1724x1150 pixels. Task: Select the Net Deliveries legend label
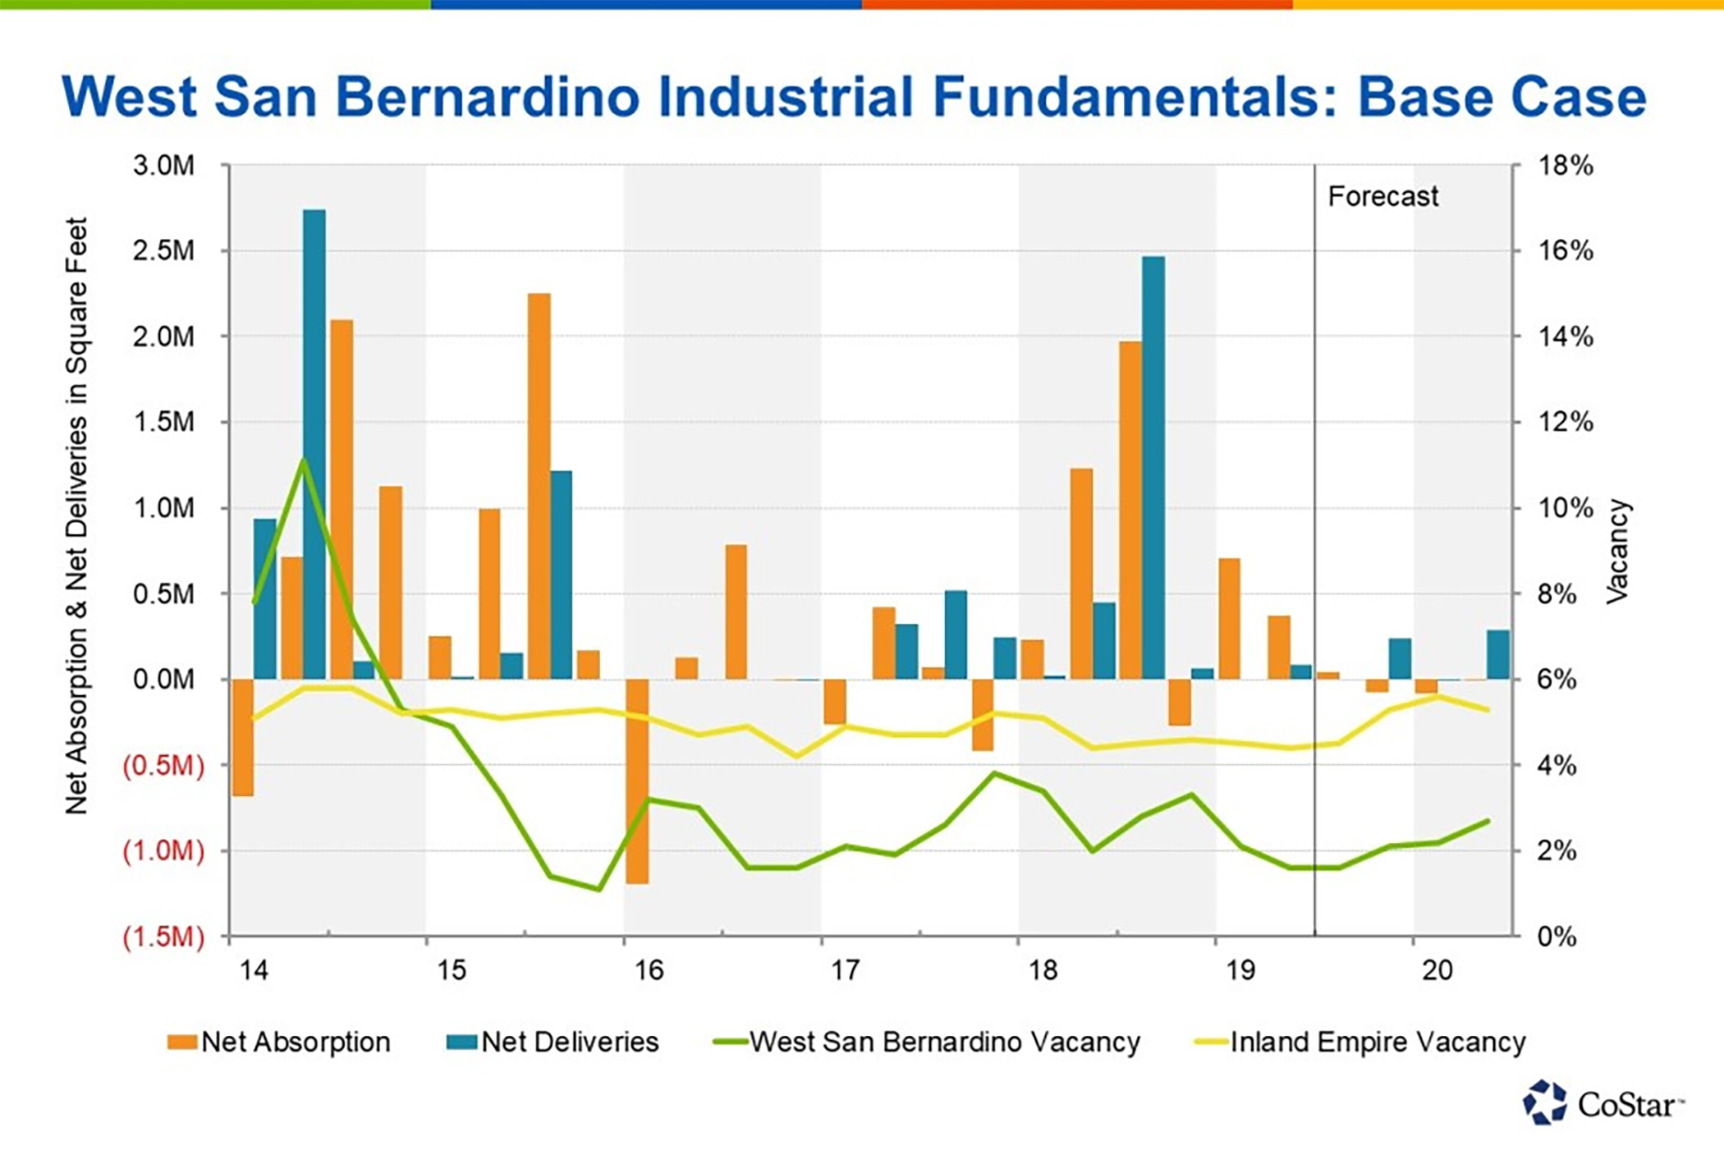570,1042
